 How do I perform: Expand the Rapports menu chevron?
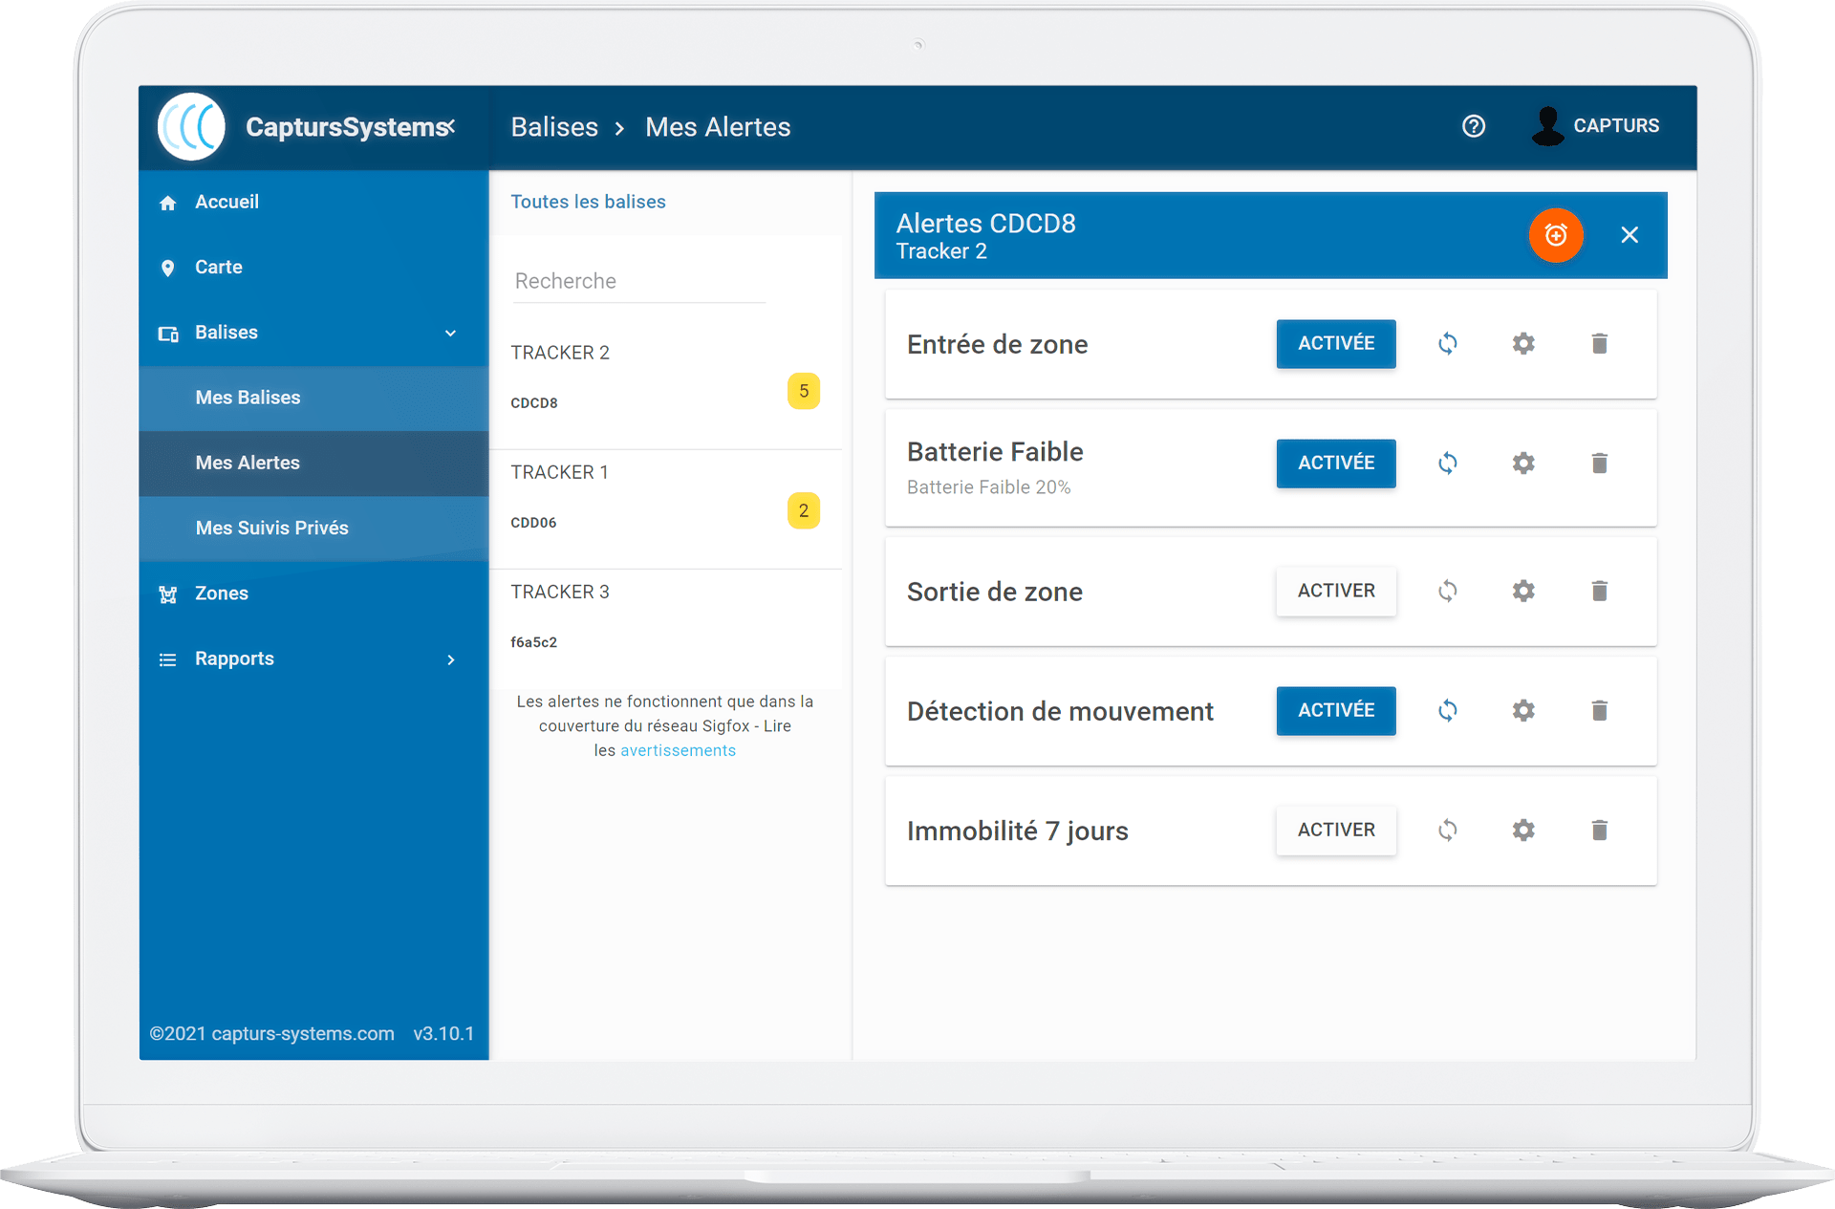pyautogui.click(x=451, y=660)
